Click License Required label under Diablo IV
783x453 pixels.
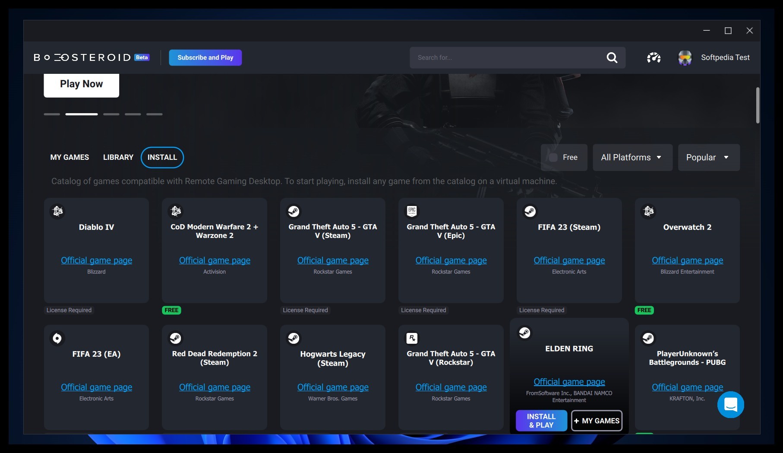click(x=69, y=310)
